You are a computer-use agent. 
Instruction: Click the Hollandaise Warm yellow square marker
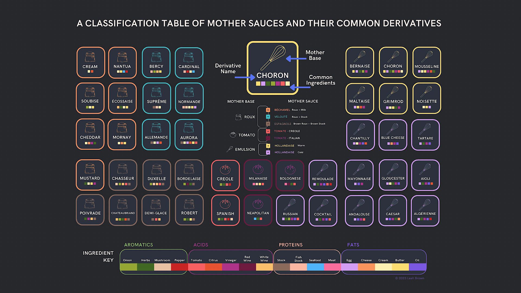pos(268,146)
